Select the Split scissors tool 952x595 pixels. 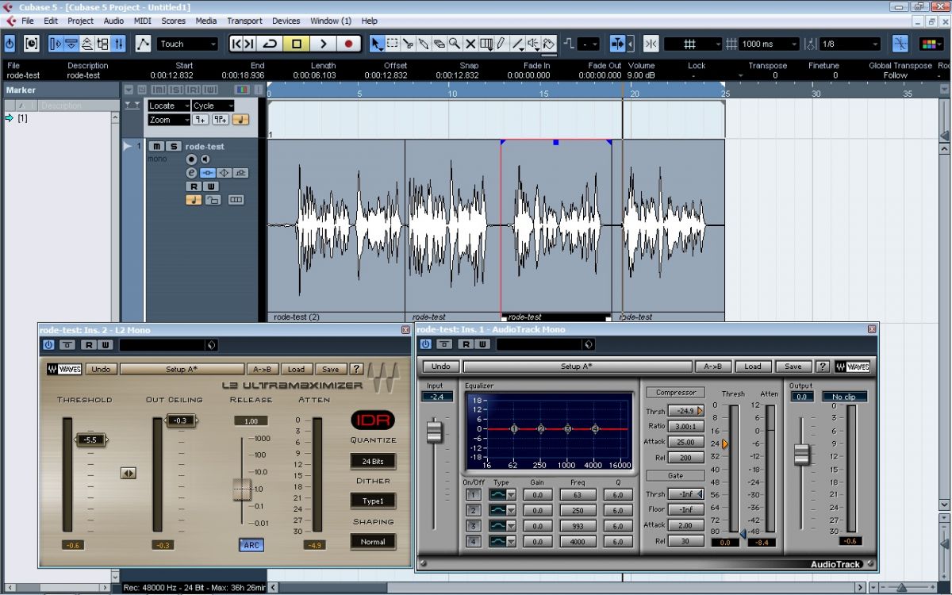(x=408, y=44)
